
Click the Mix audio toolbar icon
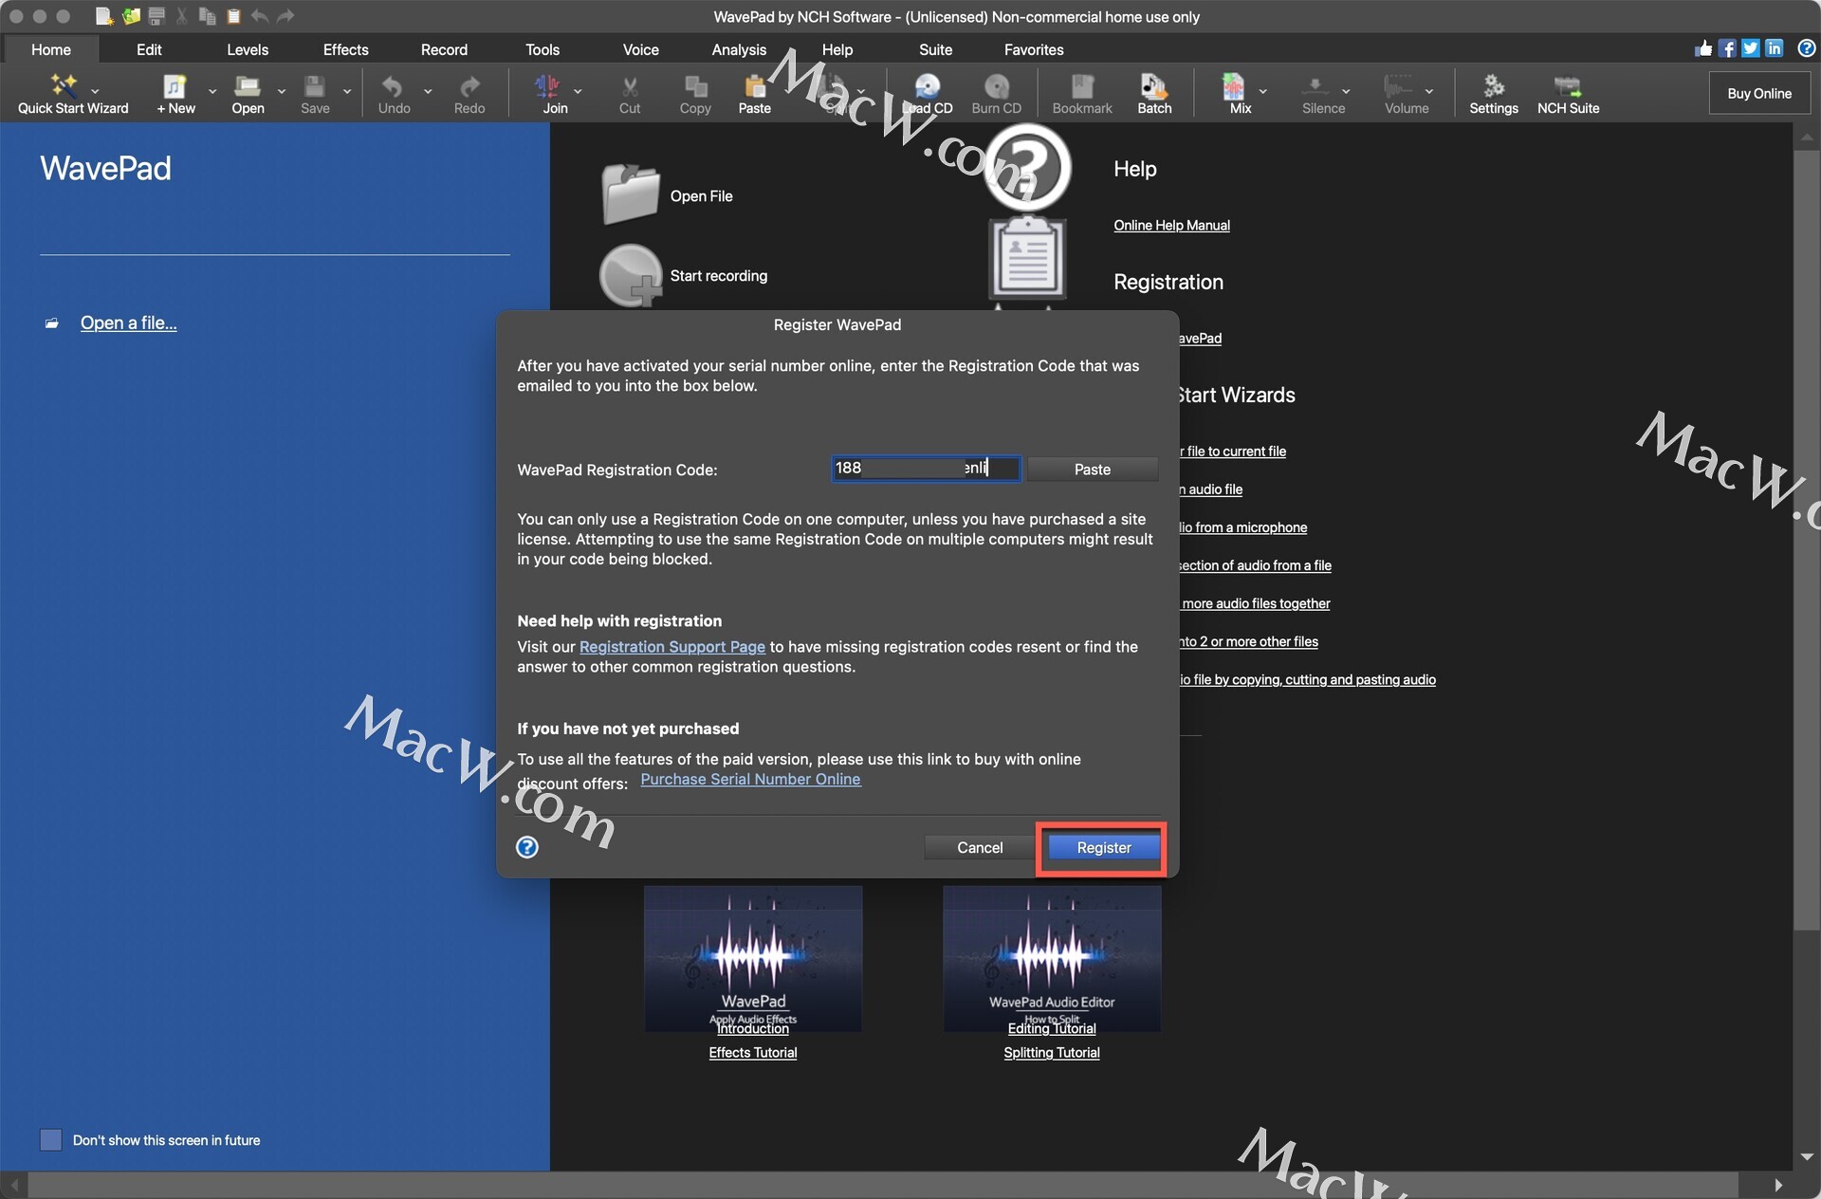click(1233, 87)
